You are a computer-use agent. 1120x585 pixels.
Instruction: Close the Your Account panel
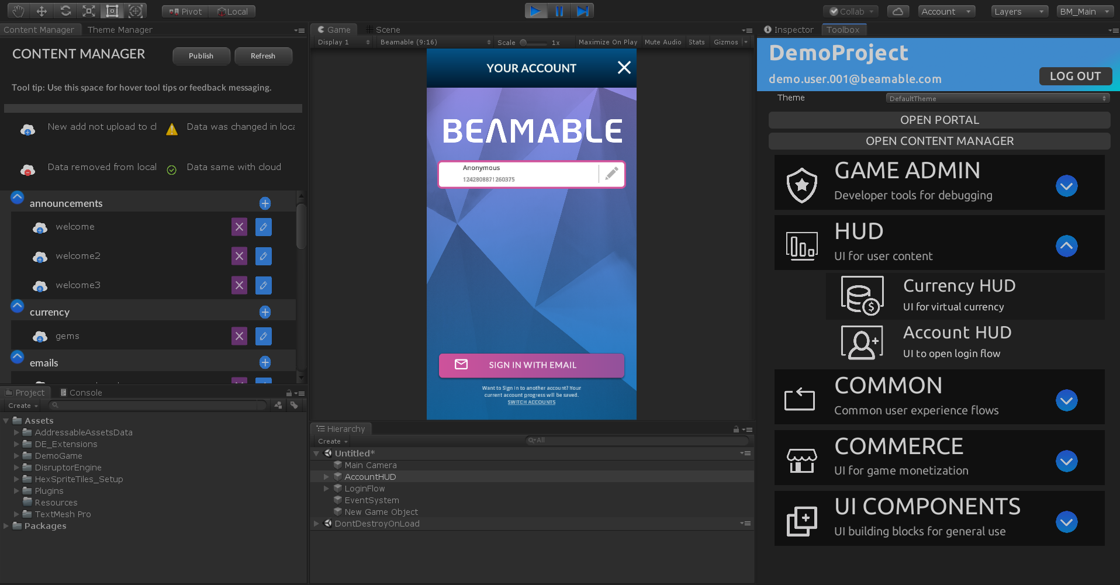[624, 68]
